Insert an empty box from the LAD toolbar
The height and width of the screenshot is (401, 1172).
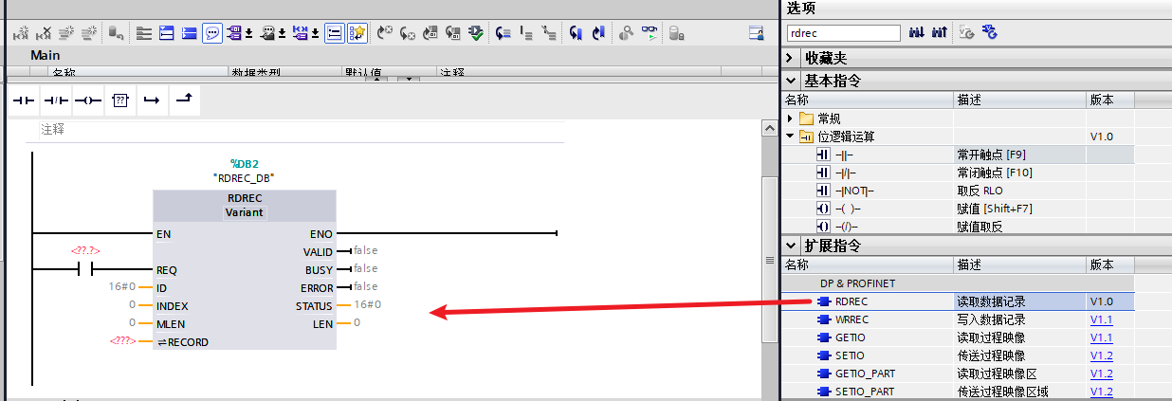(119, 100)
